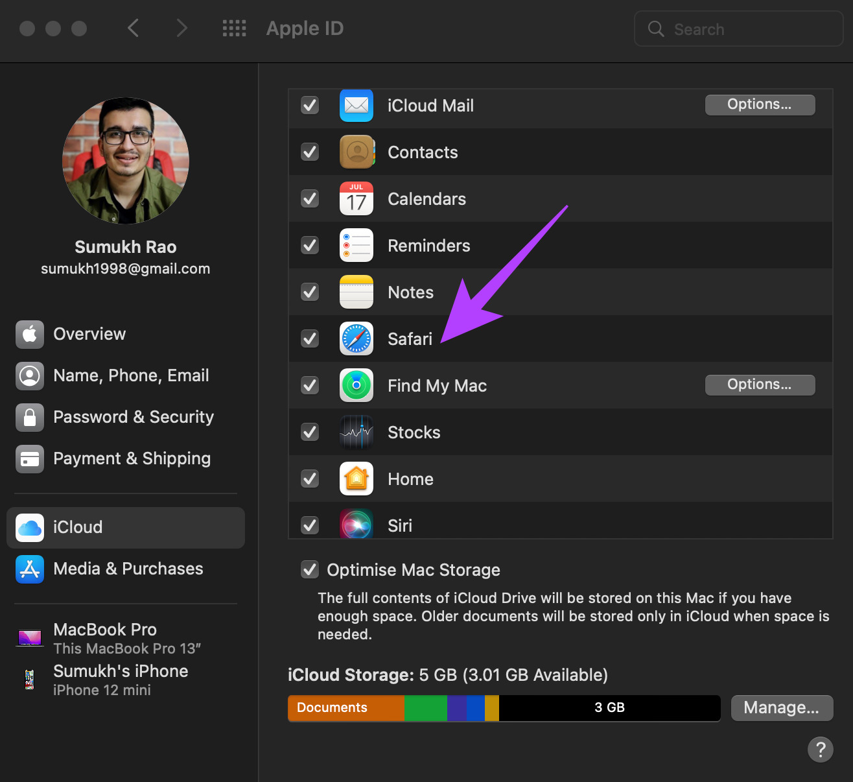Toggle the Siri checkbox

310,525
